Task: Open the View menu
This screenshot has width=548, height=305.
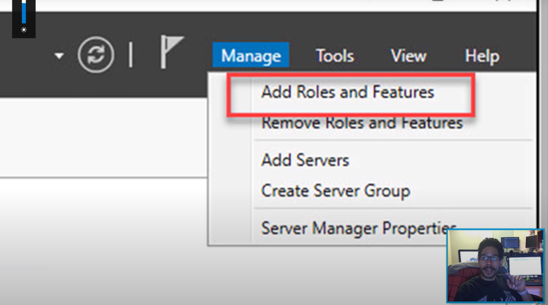Action: (408, 55)
